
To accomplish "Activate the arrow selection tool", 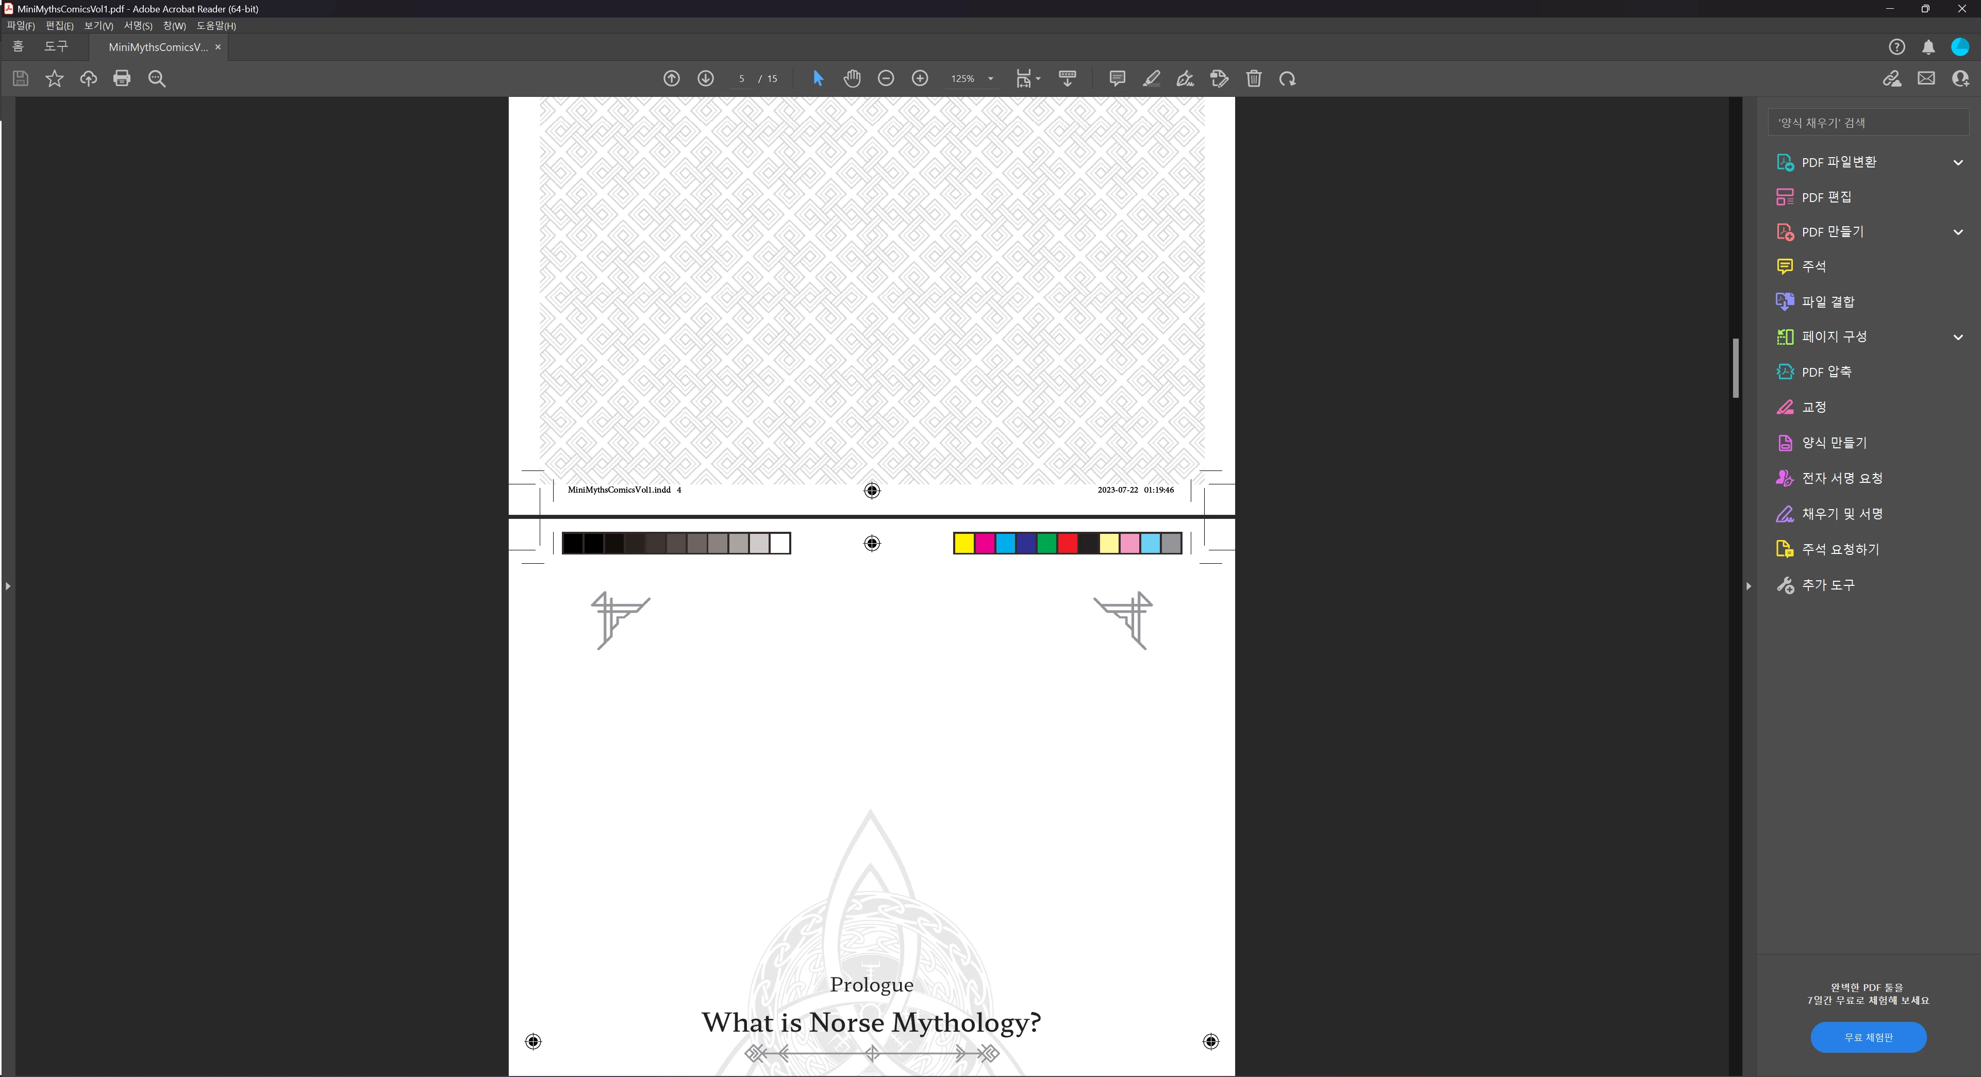I will 818,78.
